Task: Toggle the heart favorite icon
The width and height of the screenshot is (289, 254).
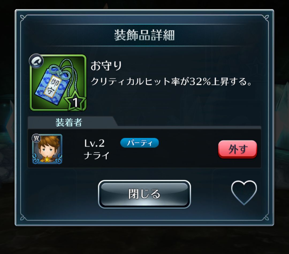Action: 244,193
